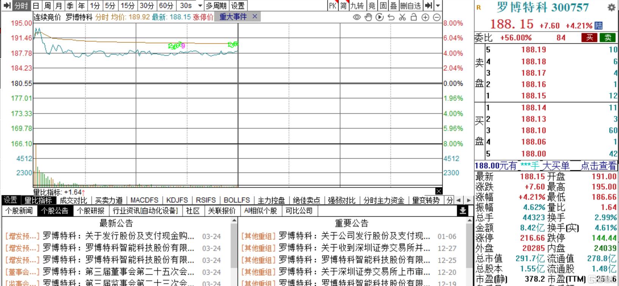This screenshot has height=286, width=619.
Task: Open the 重大事件 label
Action: 233,17
